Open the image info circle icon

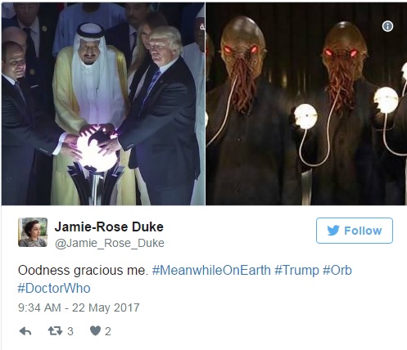click(x=387, y=26)
